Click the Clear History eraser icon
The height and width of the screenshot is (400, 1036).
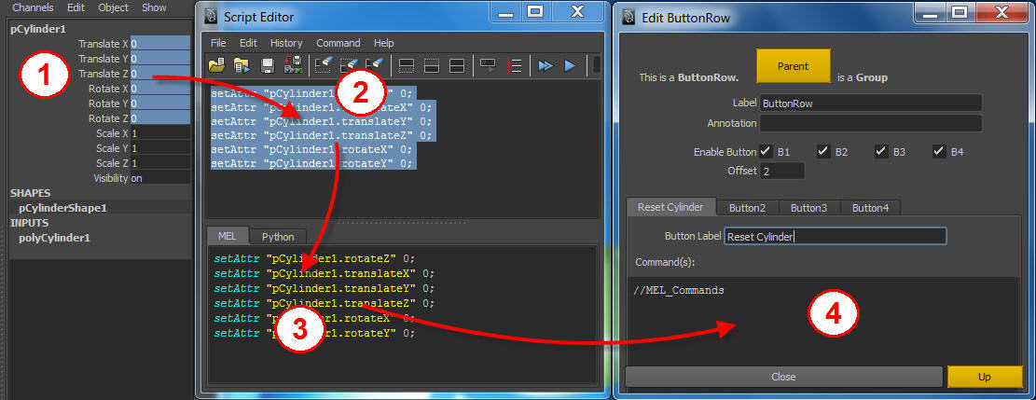point(324,65)
